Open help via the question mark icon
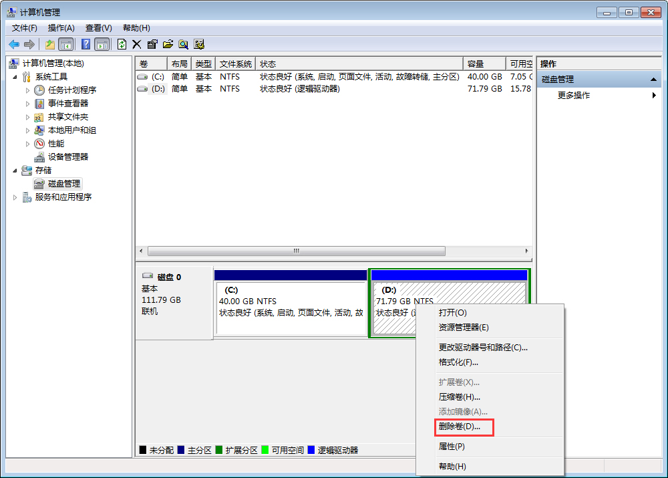The height and width of the screenshot is (478, 668). [85, 44]
